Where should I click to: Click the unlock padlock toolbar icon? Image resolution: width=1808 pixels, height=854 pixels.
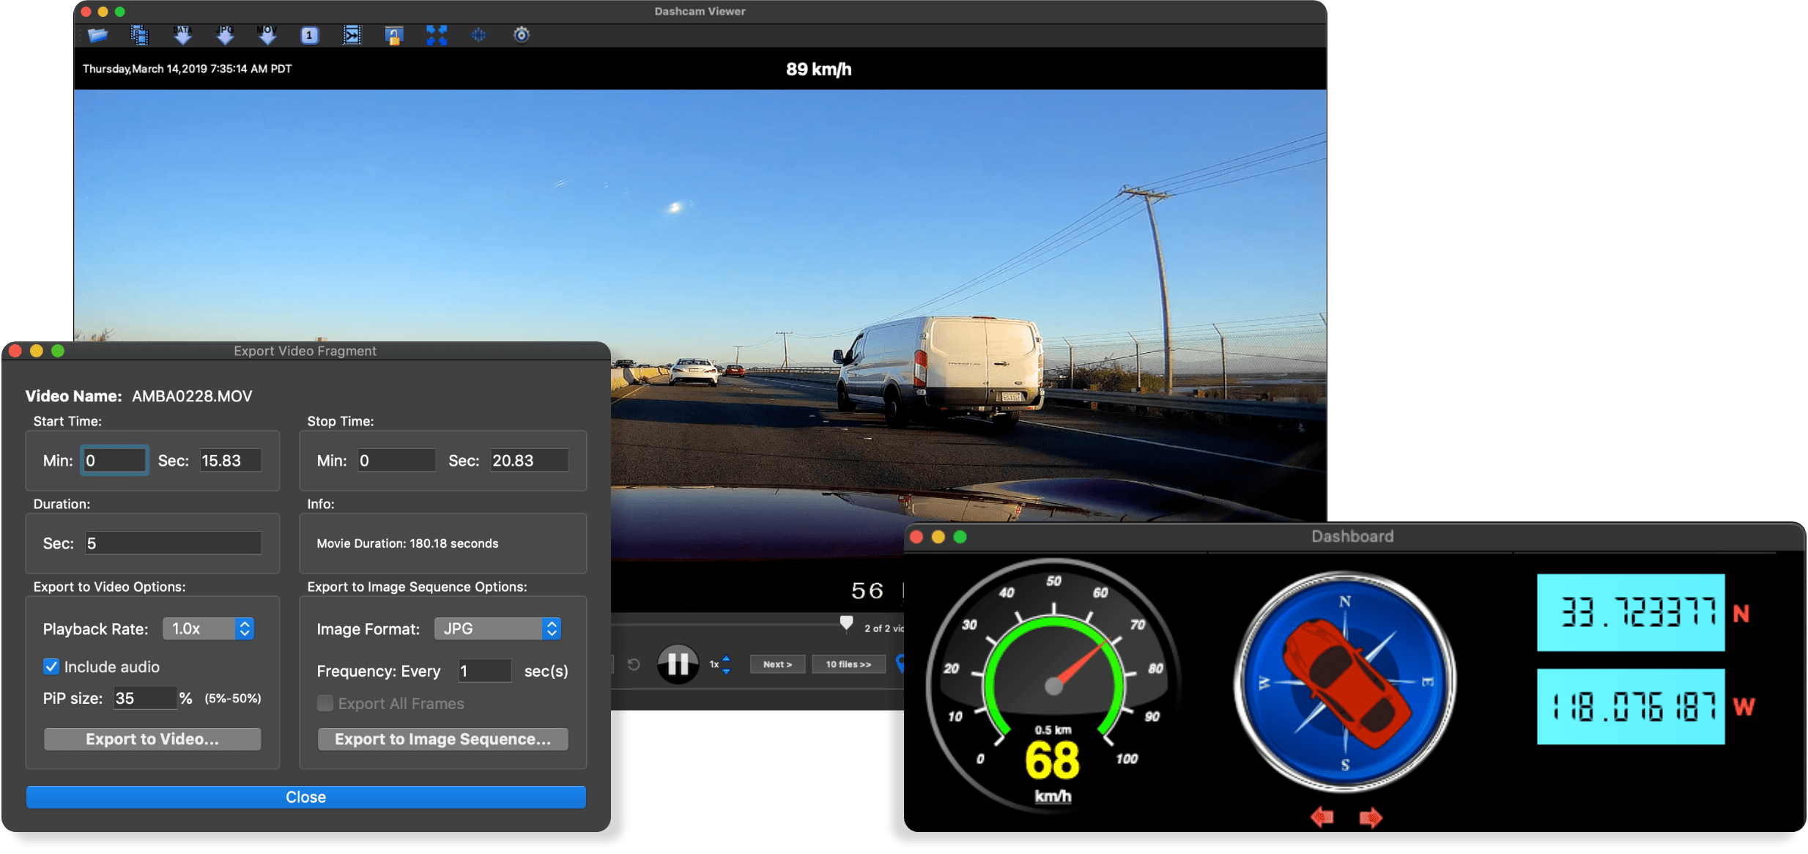pyautogui.click(x=393, y=34)
